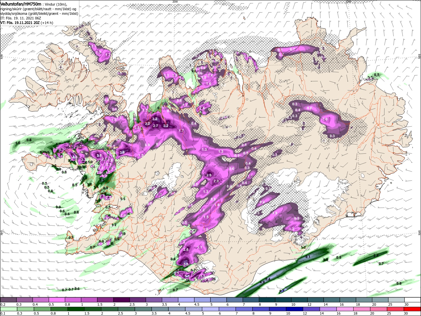Select the dark teal swatch above upper-row label 9
This screenshot has height=316, width=421.
click(283, 300)
